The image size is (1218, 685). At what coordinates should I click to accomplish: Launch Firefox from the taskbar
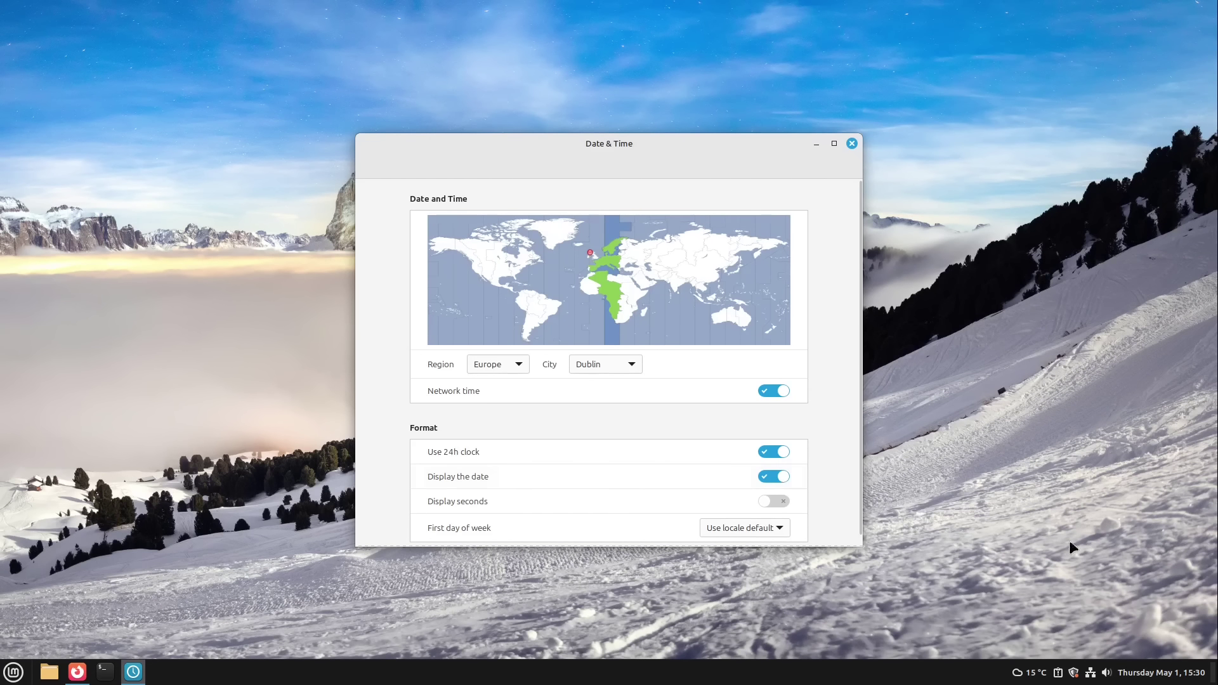pyautogui.click(x=77, y=672)
